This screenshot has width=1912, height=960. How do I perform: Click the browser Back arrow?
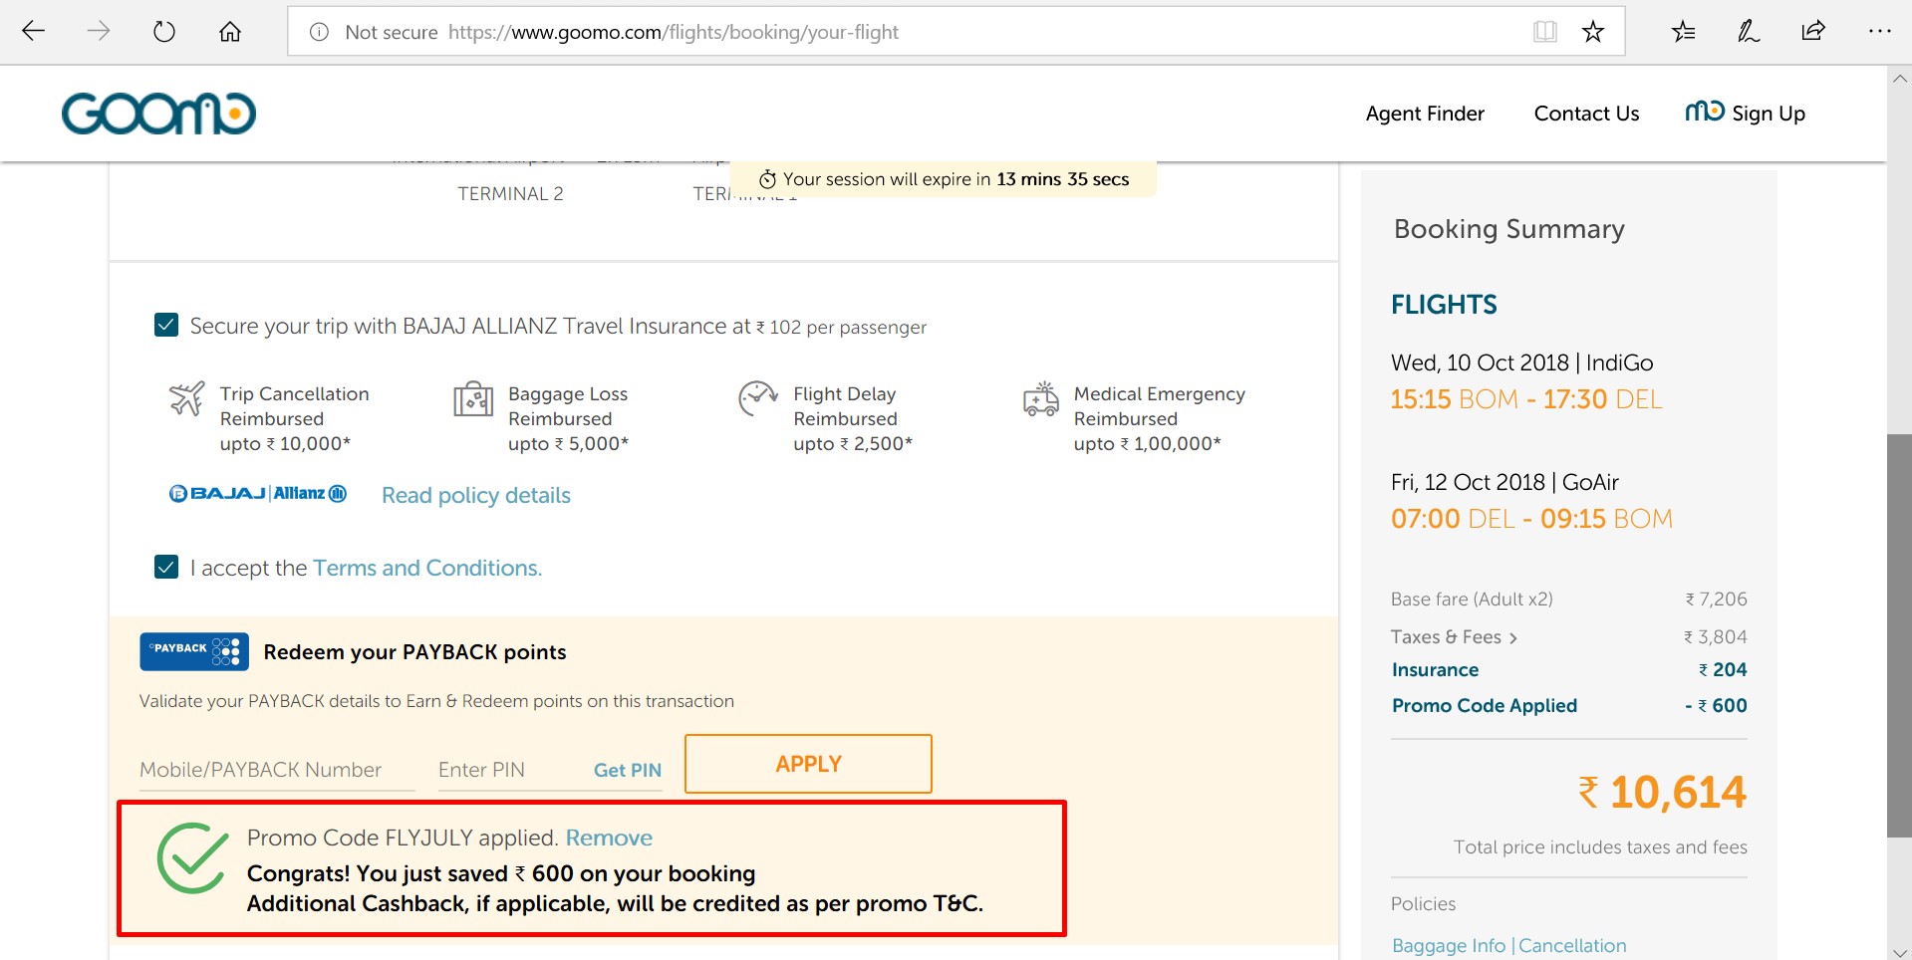(34, 32)
